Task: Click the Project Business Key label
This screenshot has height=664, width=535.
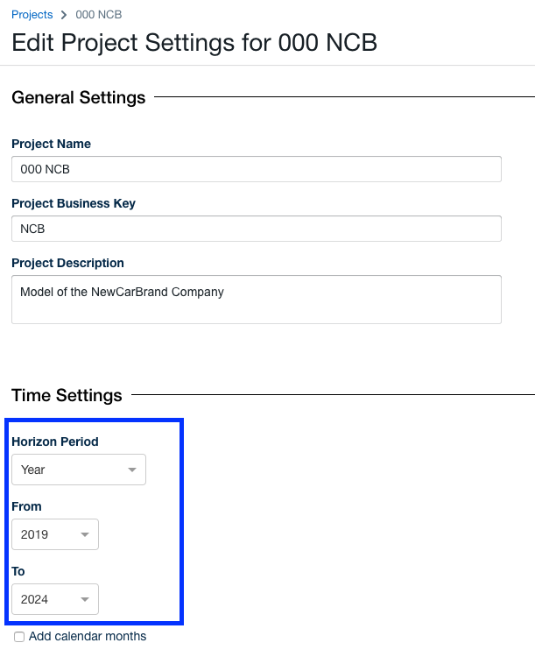Action: (74, 203)
